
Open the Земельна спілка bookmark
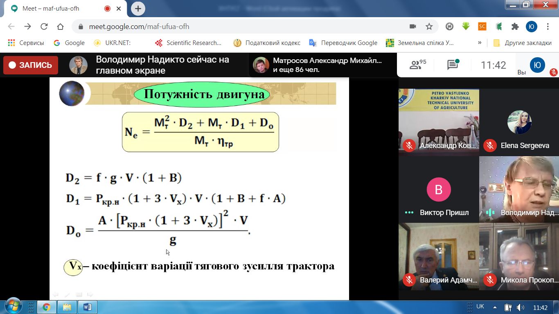(420, 43)
